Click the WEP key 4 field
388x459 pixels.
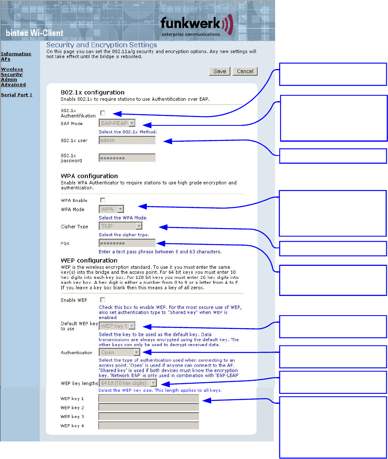pos(149,426)
